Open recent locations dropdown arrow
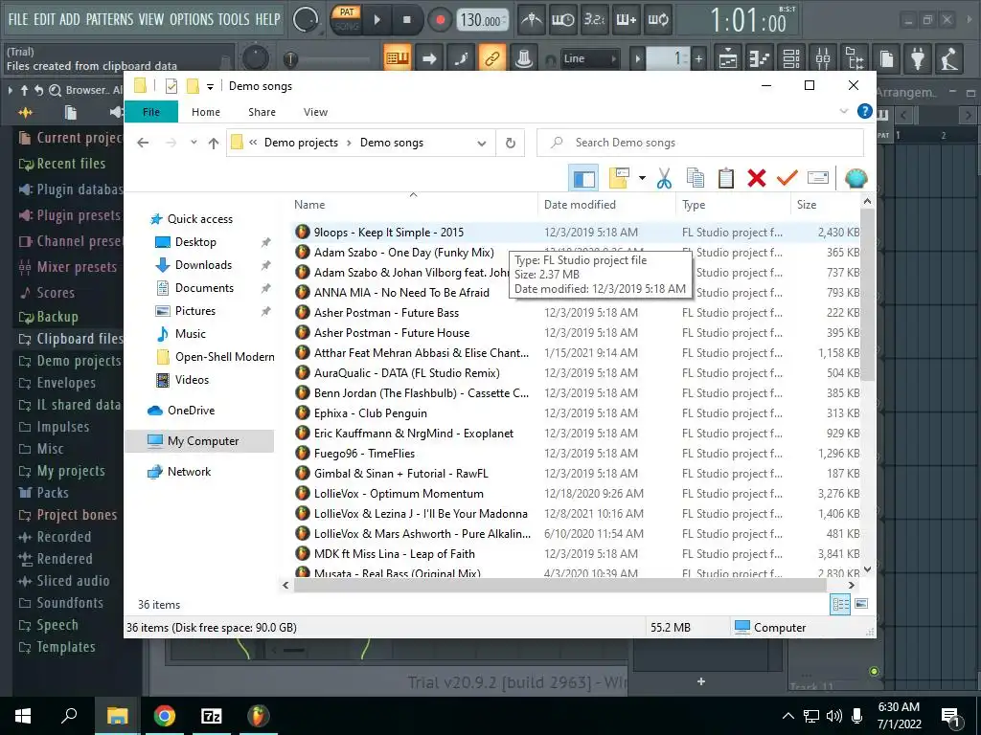The width and height of the screenshot is (981, 735). (x=194, y=143)
